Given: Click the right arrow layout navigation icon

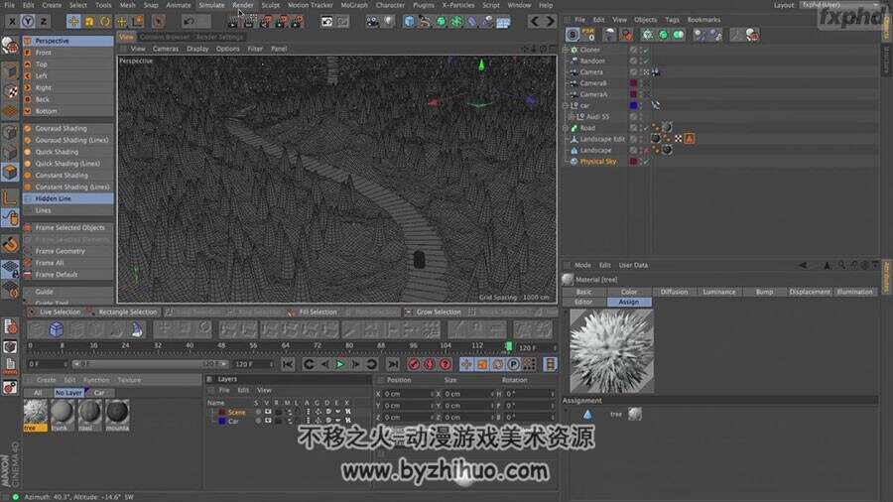Looking at the screenshot, I should point(550,22).
